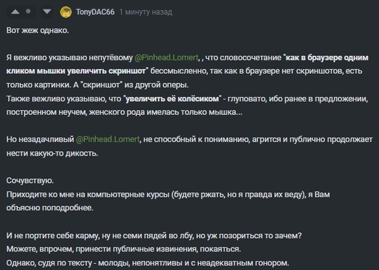Open the TonyDAC66 username profile link
The height and width of the screenshot is (270, 379).
(95, 12)
